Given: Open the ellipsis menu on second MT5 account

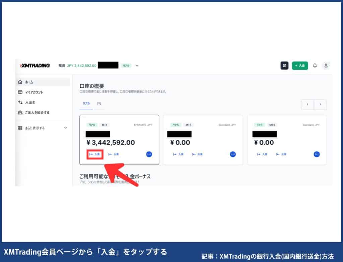Looking at the screenshot, I should (x=316, y=154).
